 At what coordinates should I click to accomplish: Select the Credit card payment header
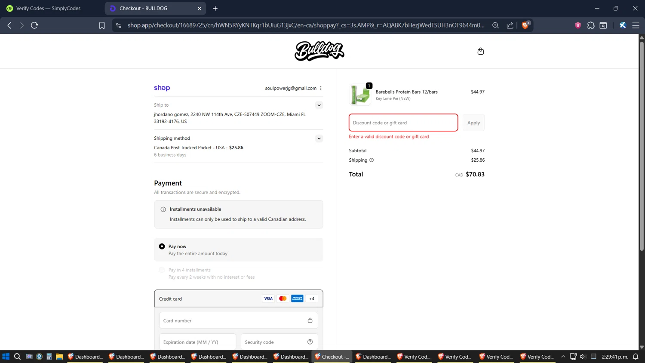(239, 298)
